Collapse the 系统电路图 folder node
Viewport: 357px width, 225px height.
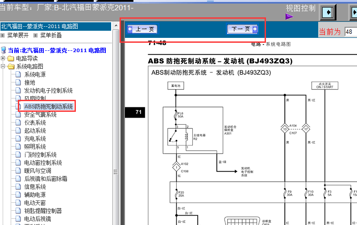[3, 66]
